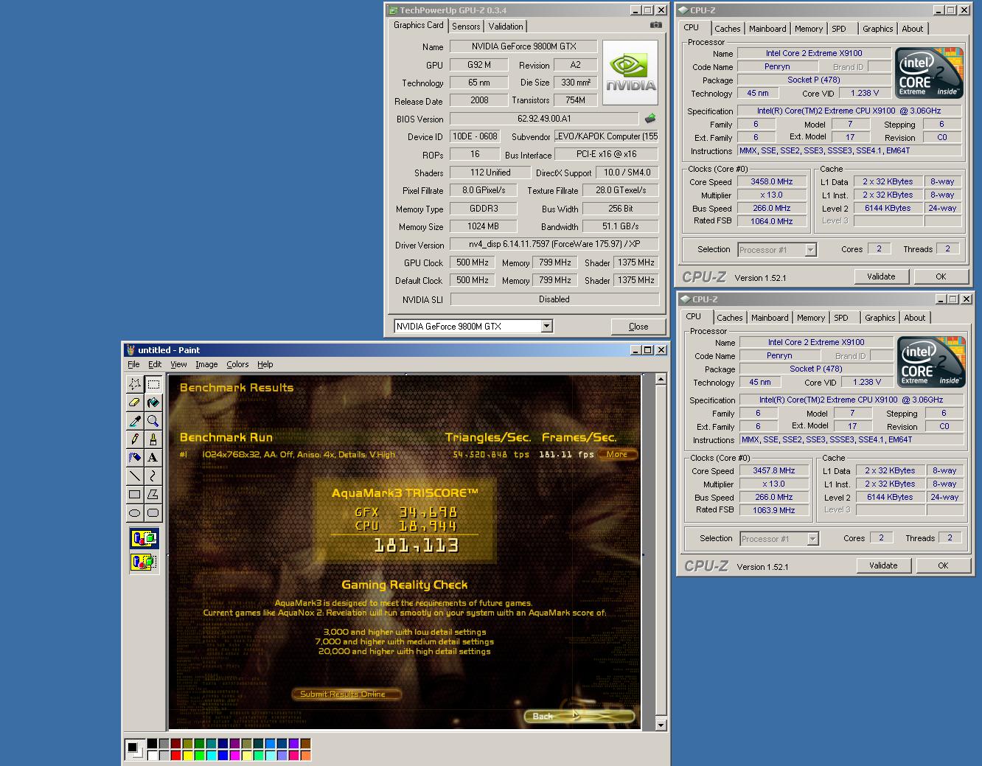The image size is (982, 766).
Task: Click the BIOS Version field in GPU-Z
Action: pos(544,119)
